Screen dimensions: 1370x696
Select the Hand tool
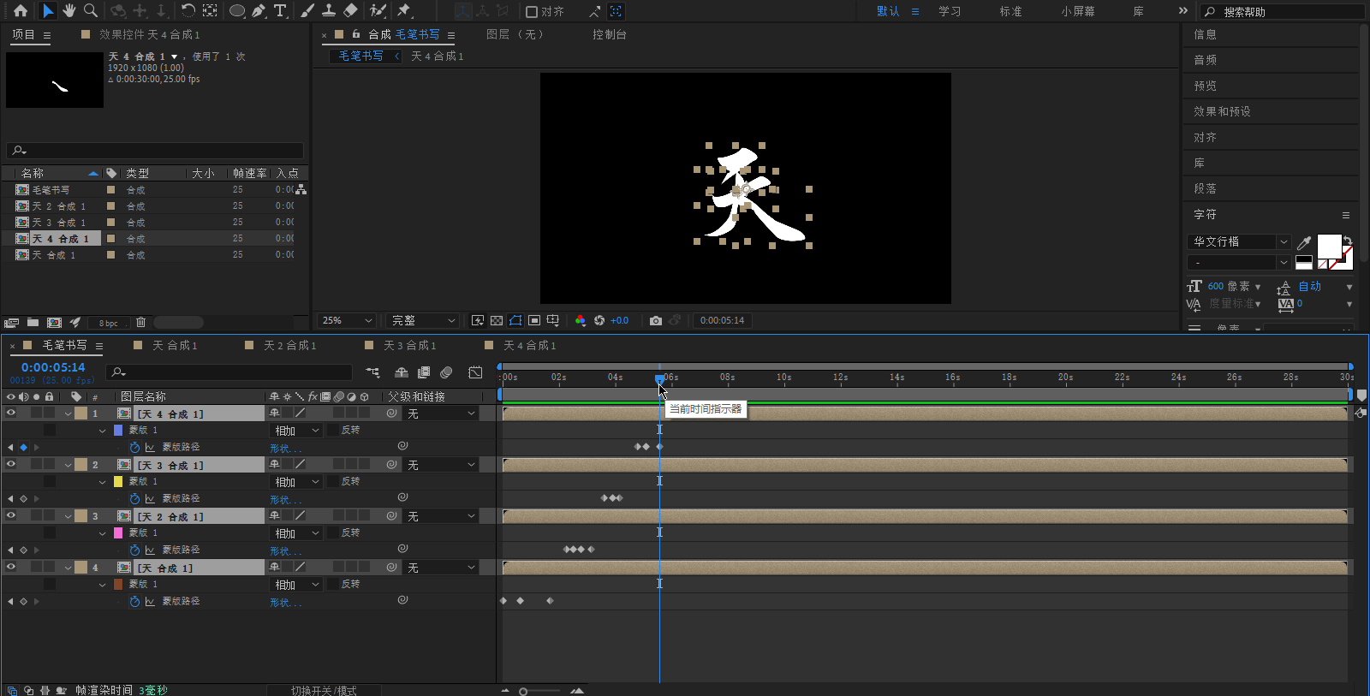(x=69, y=11)
